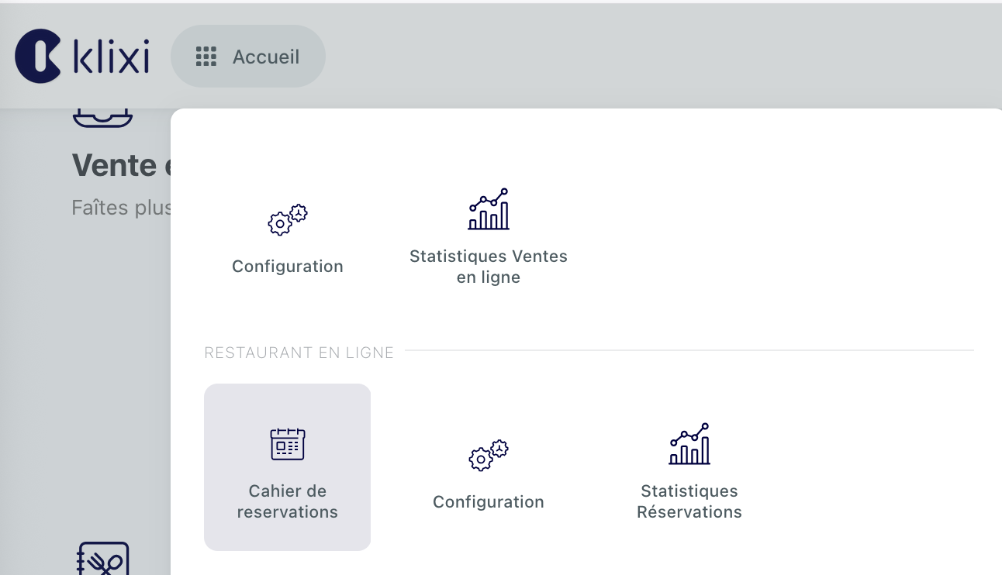
Task: Click the Accueil button label
Action: point(266,57)
